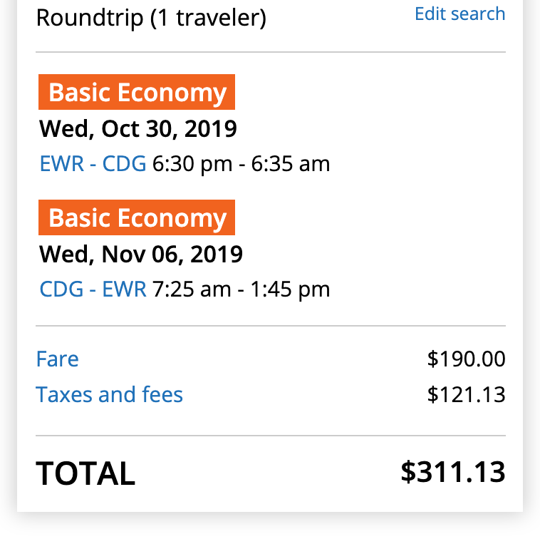The width and height of the screenshot is (540, 539).
Task: Click the $121.13 taxes amount
Action: pos(466,394)
